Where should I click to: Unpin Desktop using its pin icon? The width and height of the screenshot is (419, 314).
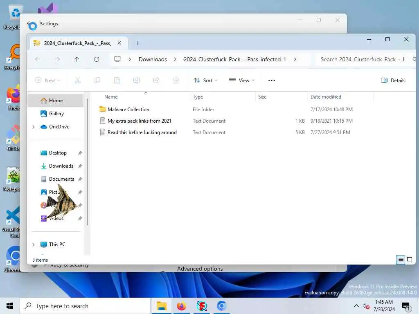point(80,153)
